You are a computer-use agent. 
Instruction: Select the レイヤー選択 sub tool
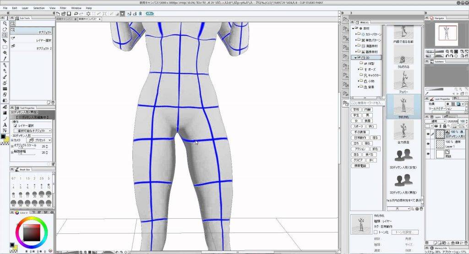[x=32, y=40]
